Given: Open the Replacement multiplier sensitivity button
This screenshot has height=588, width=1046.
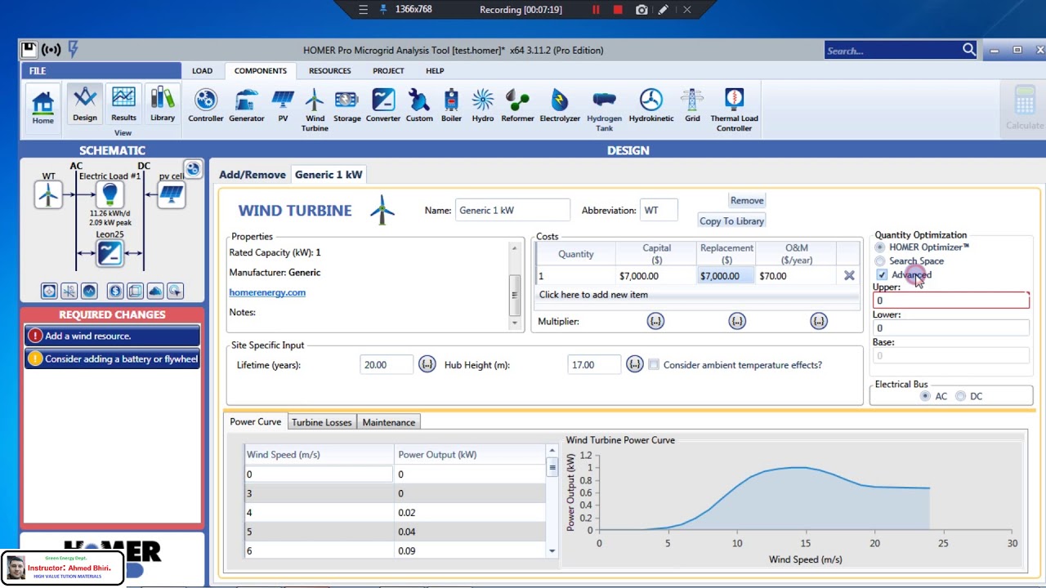Looking at the screenshot, I should [737, 321].
